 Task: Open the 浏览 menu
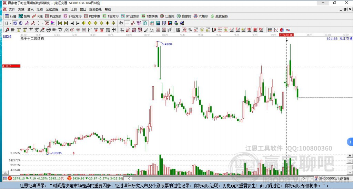pos(21,9)
